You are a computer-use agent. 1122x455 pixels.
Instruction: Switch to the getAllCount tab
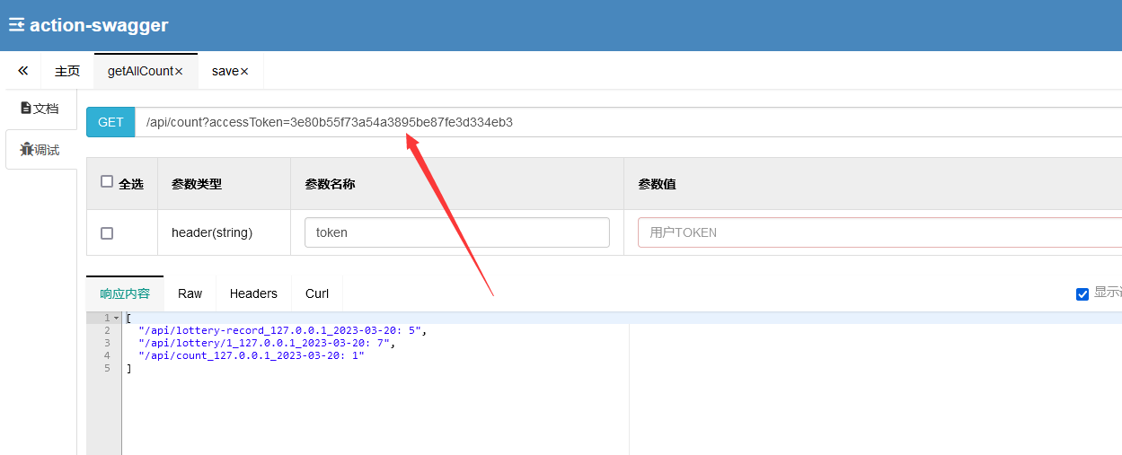click(x=140, y=71)
